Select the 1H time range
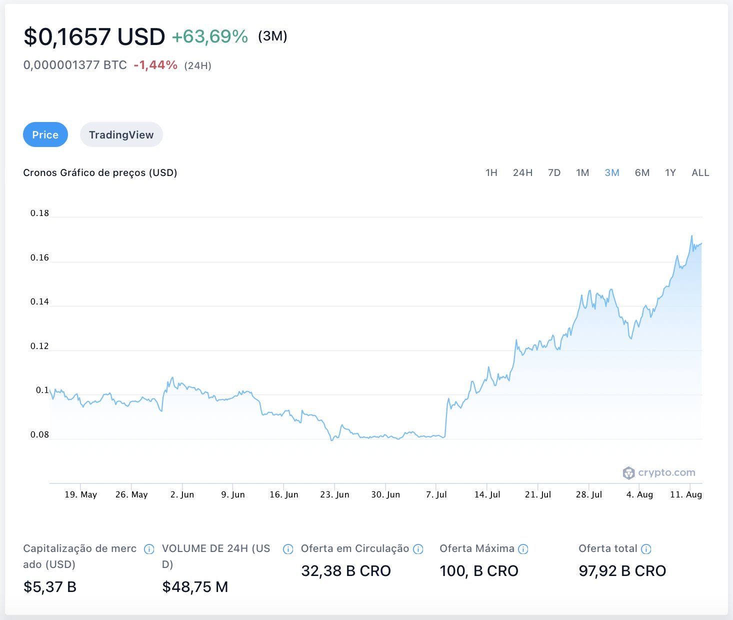The image size is (733, 620). pos(491,173)
